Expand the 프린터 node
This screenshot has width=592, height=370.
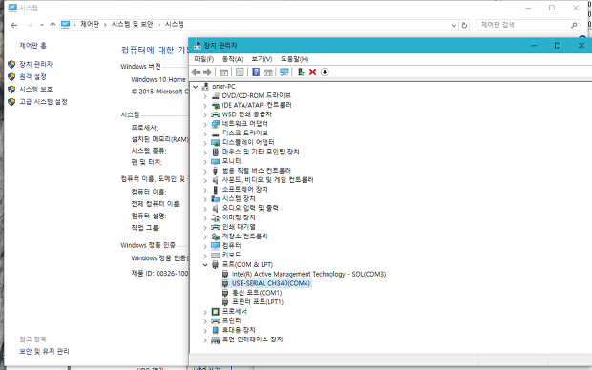pos(205,321)
